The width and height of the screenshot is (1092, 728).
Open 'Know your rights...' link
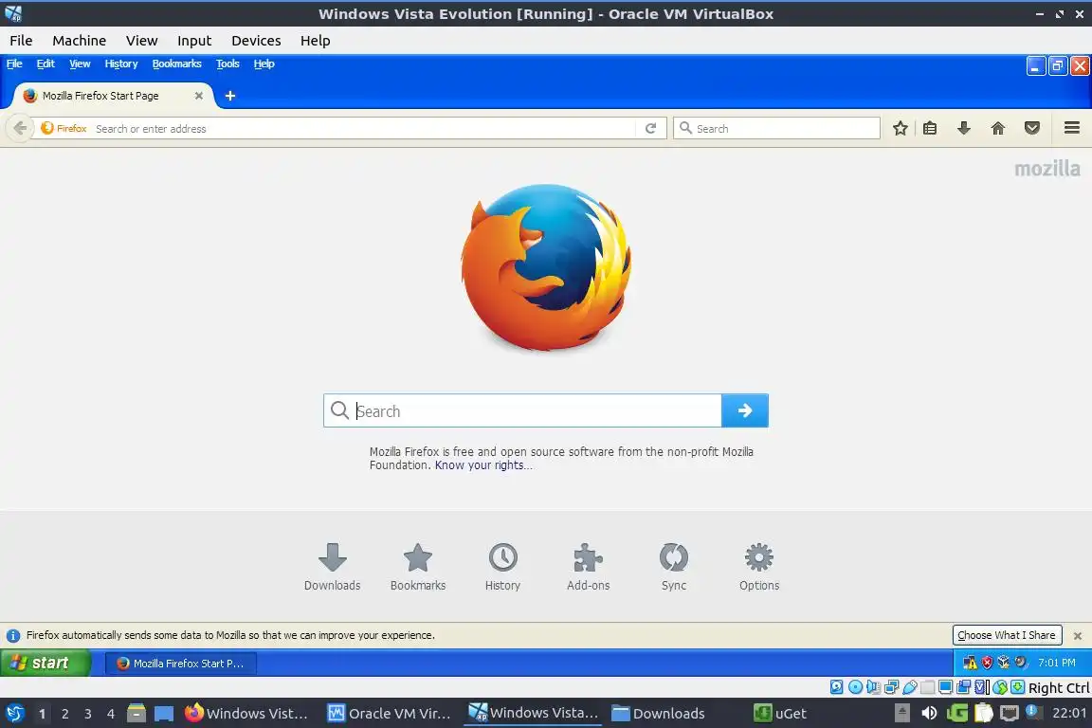coord(483,464)
